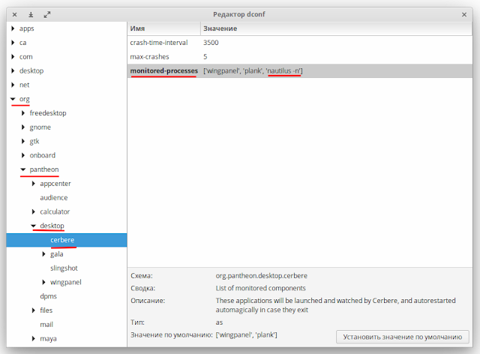The height and width of the screenshot is (354, 480).
Task: Click the download arrow icon in title bar
Action: 31,14
